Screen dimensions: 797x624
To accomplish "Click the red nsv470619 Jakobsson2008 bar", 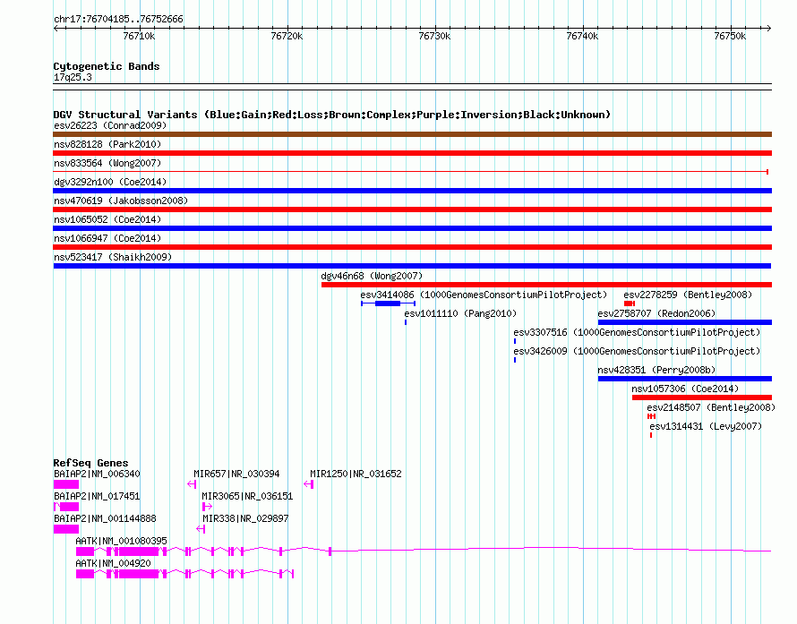I will 412,209.
